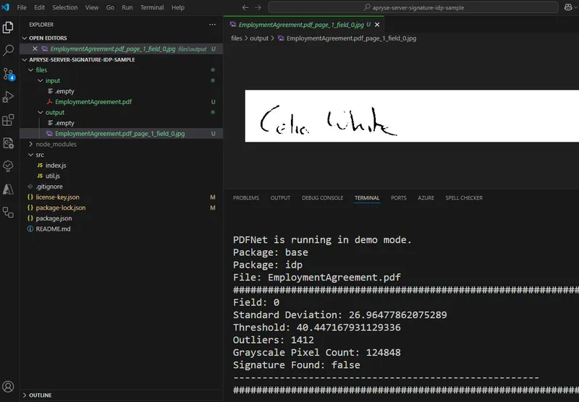
Task: Collapse the APRYSE-SERVER-SIGNATURE-IDP-SAMPLE section
Action: click(25, 59)
